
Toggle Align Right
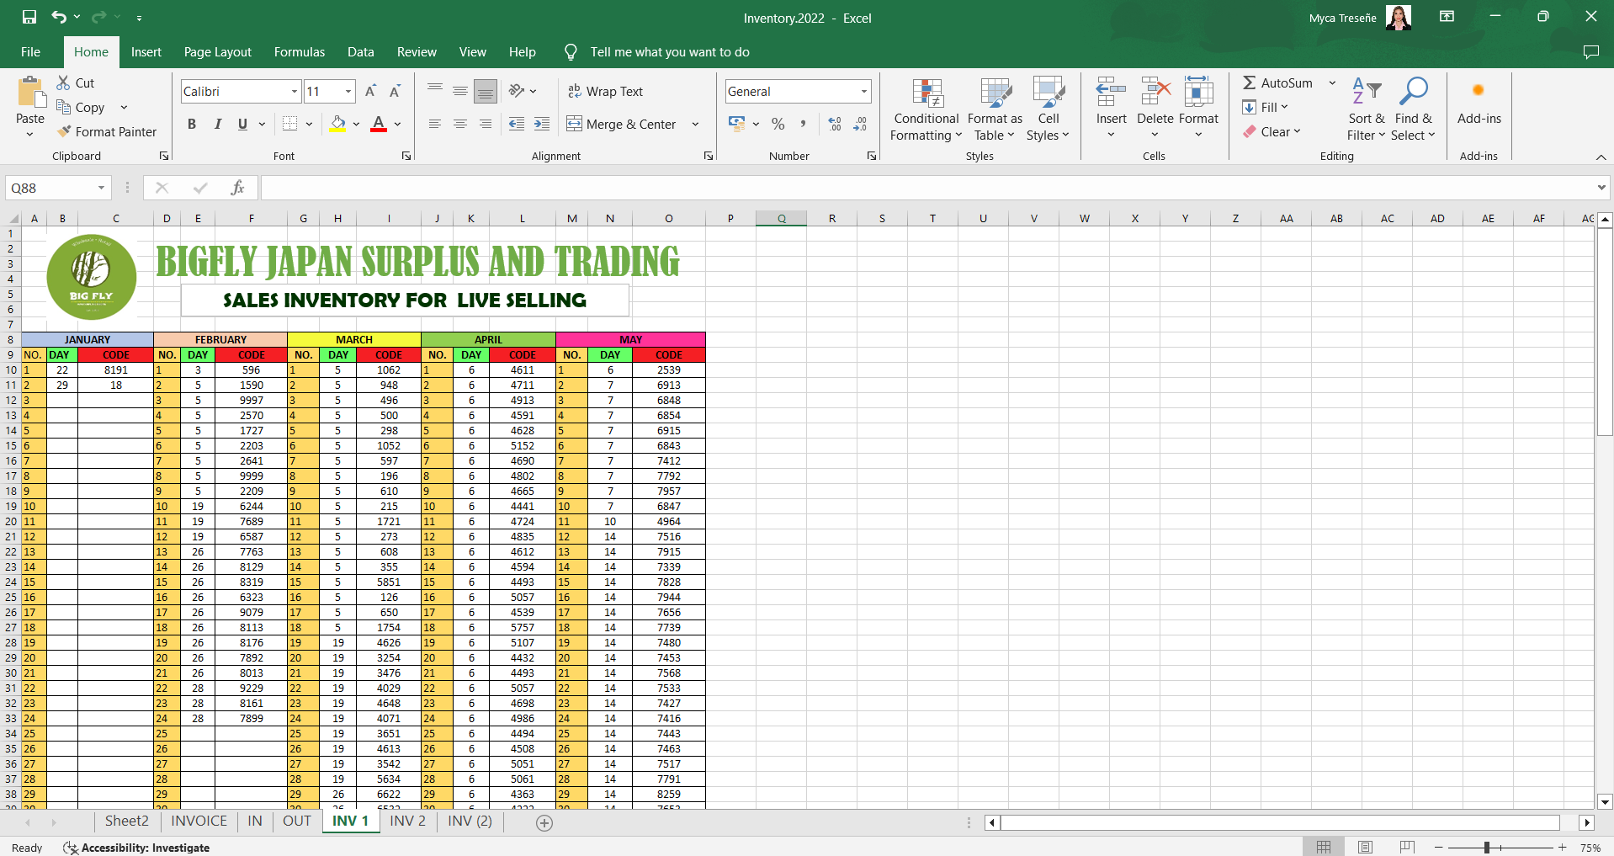pos(486,124)
